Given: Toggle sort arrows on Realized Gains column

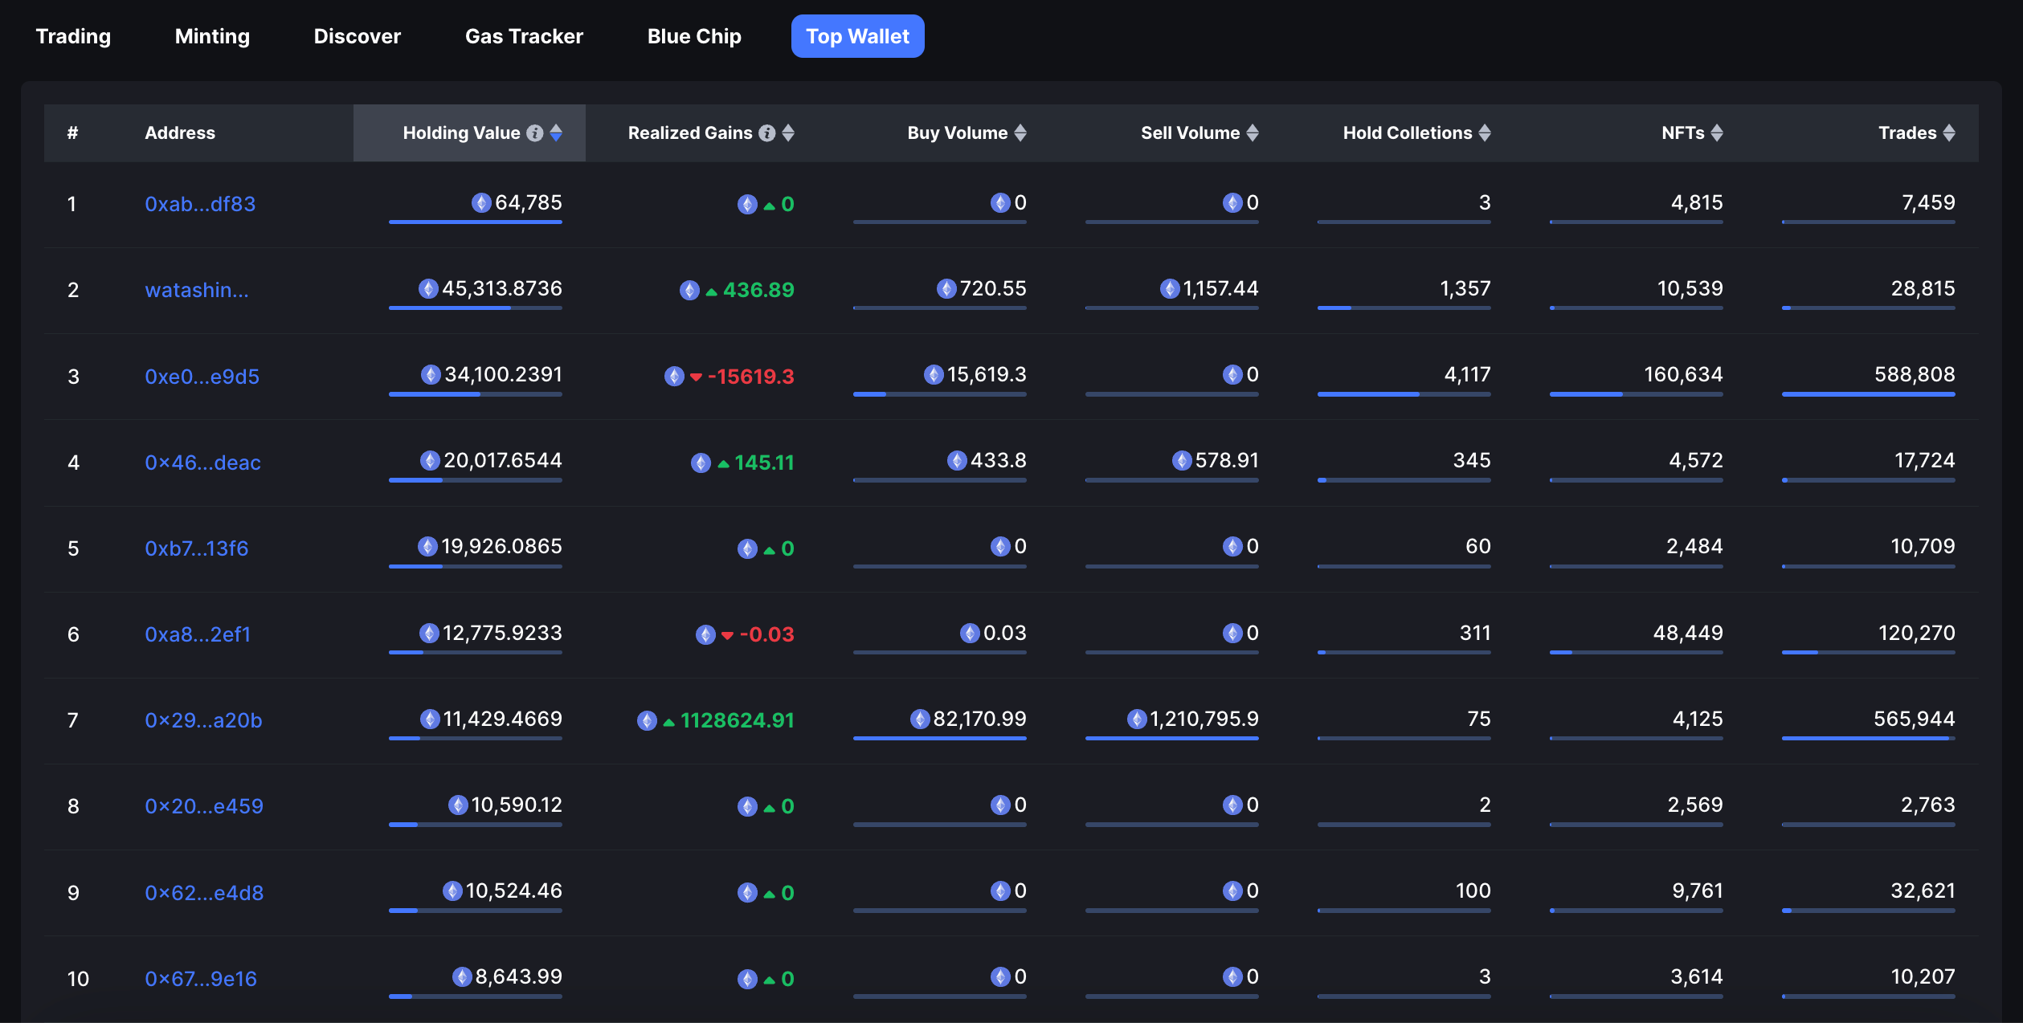Looking at the screenshot, I should (x=788, y=133).
